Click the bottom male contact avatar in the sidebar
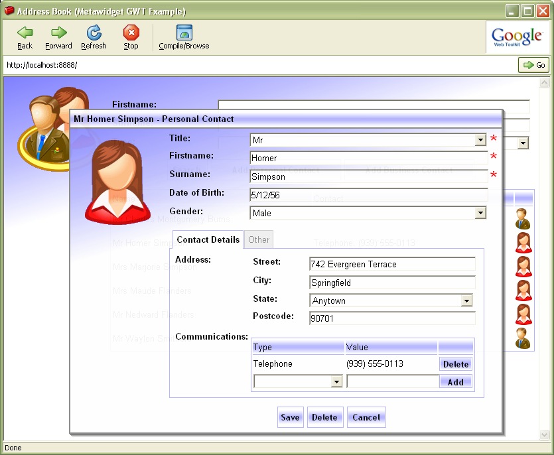 (523, 338)
